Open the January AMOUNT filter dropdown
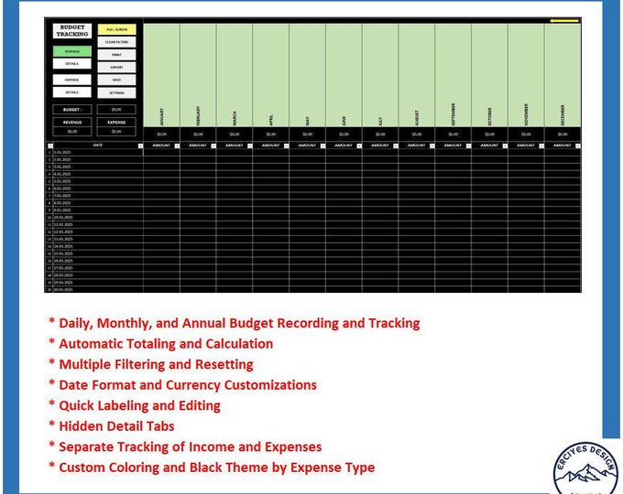 177,146
